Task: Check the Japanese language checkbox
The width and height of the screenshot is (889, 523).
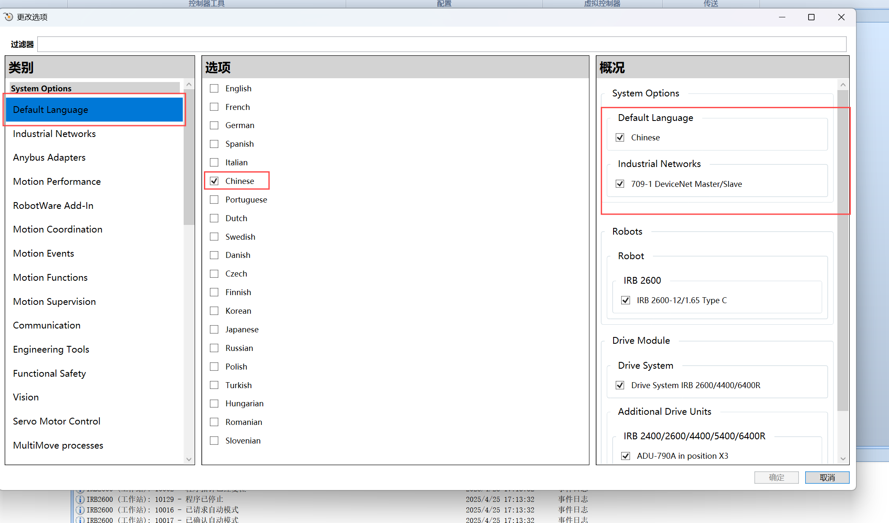Action: [x=215, y=329]
